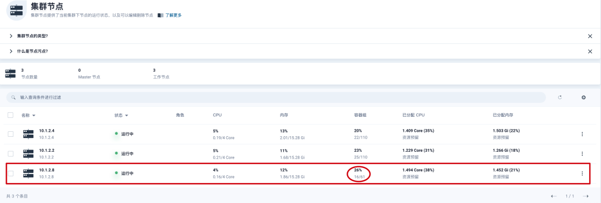
Task: Open more actions menu for 10.1.2.8
Action: 582,173
